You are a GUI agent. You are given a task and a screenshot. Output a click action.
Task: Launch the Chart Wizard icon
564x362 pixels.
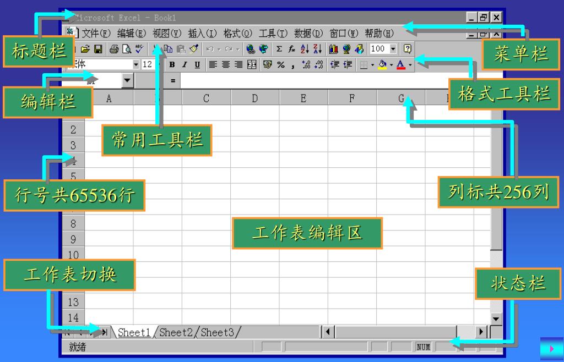pyautogui.click(x=334, y=49)
